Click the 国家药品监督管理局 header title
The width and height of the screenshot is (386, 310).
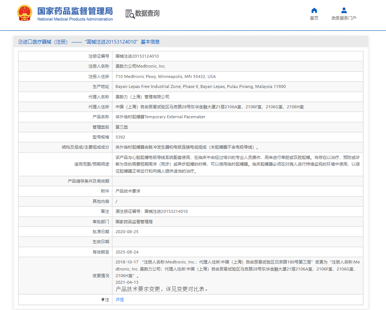[75, 11]
